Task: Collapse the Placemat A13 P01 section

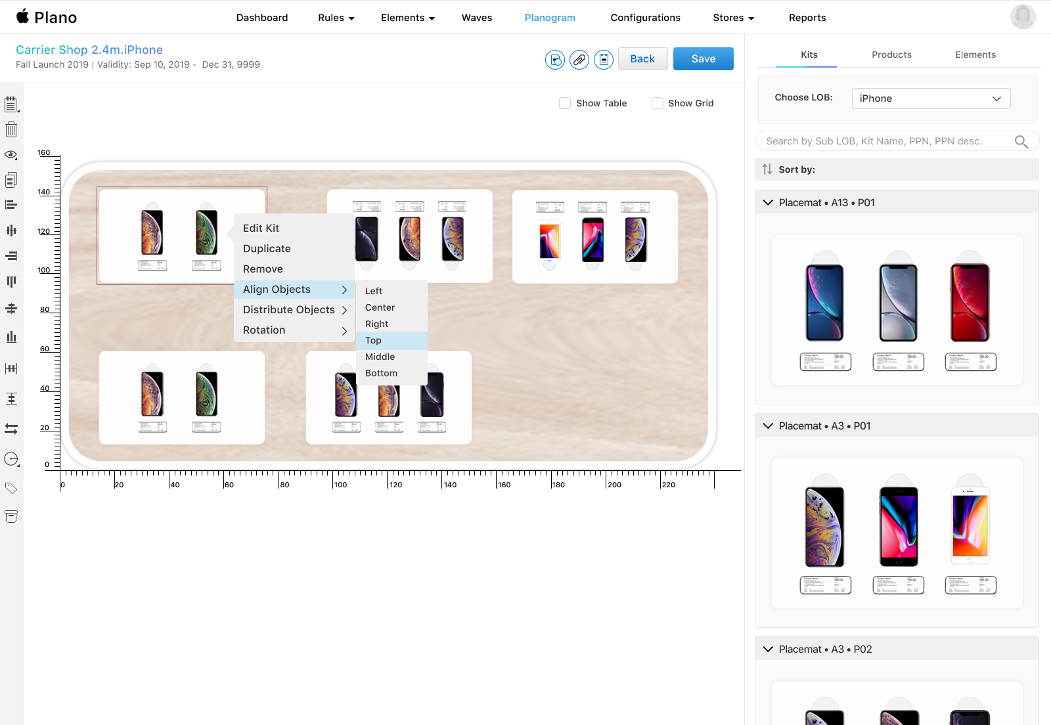Action: click(768, 203)
